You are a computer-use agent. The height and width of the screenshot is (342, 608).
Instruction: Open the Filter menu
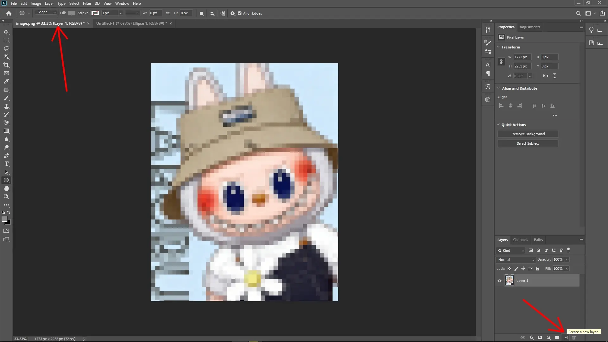pyautogui.click(x=87, y=3)
